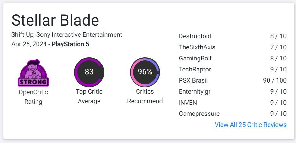Open View All 25 Critic Reviews link
The image size is (296, 143).
(x=251, y=125)
